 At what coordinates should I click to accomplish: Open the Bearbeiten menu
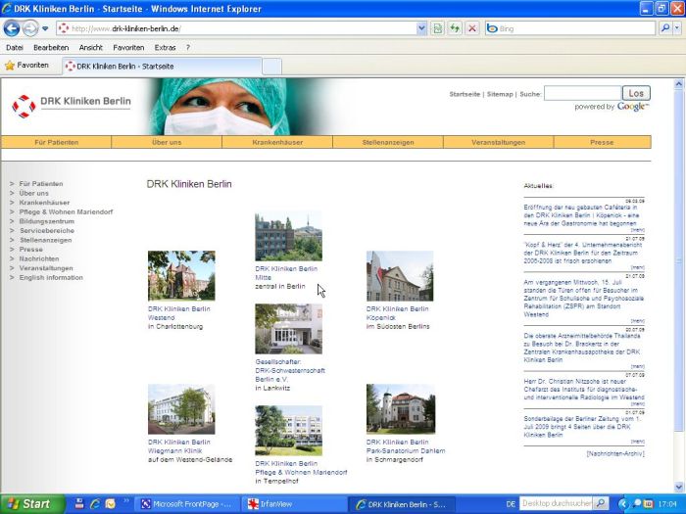[x=51, y=48]
